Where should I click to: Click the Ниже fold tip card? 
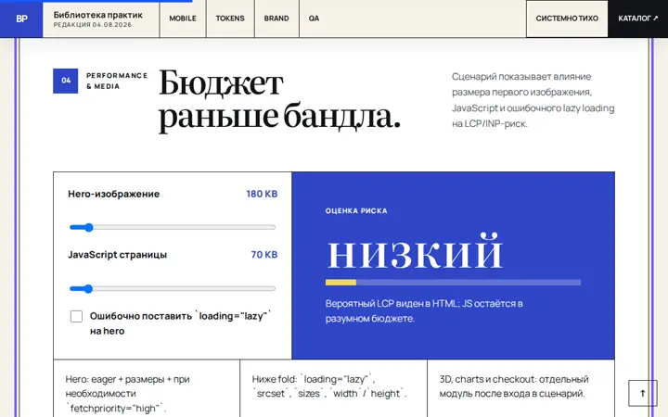click(x=334, y=388)
